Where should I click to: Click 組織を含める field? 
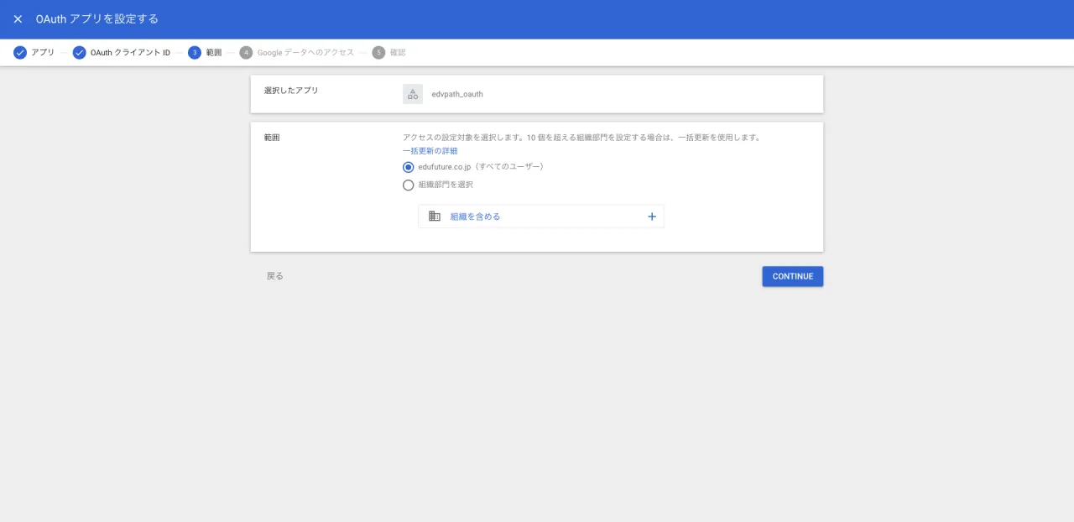(541, 217)
